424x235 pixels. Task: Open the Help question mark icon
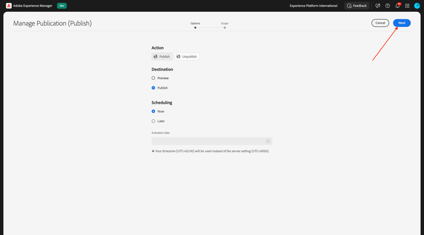pos(387,6)
